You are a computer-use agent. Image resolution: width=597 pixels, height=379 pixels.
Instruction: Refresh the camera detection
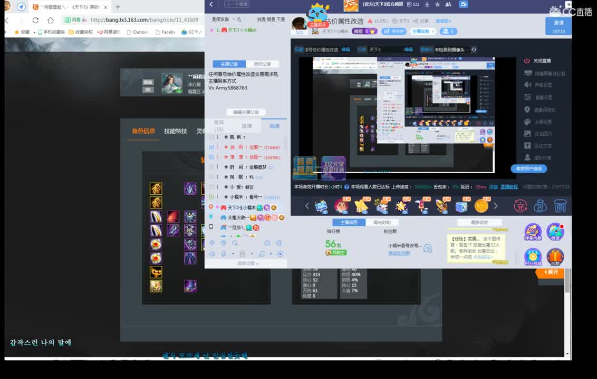tap(474, 49)
